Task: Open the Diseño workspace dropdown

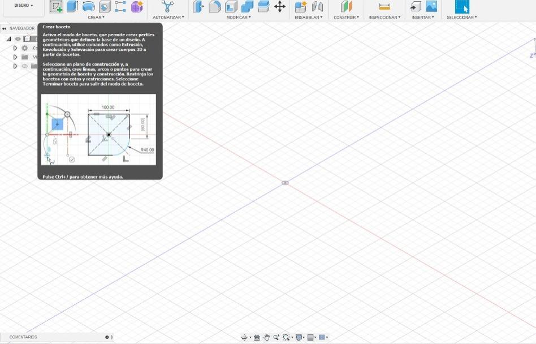Action: tap(24, 6)
